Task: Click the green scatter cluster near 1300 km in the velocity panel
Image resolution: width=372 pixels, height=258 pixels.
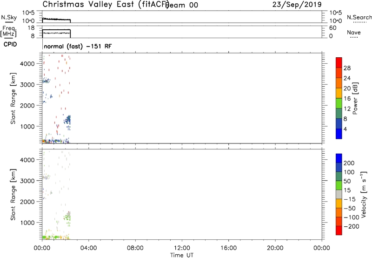Action: [x=67, y=217]
